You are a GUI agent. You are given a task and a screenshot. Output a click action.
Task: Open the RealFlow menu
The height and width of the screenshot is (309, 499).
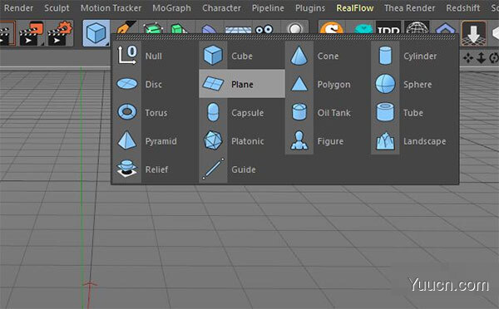[355, 8]
